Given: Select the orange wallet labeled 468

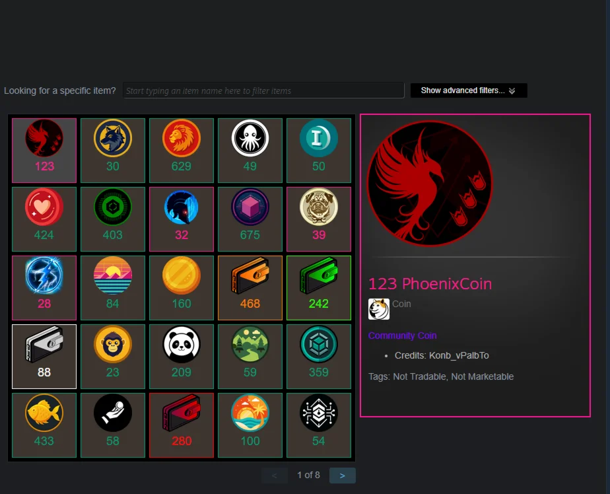Looking at the screenshot, I should (250, 288).
